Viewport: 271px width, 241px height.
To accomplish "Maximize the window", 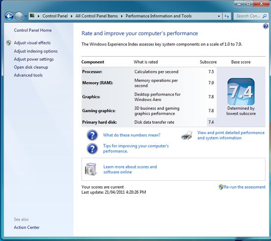I will [248, 3].
